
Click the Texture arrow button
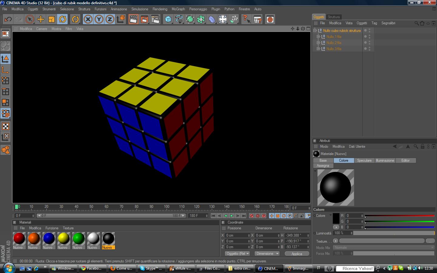point(335,241)
